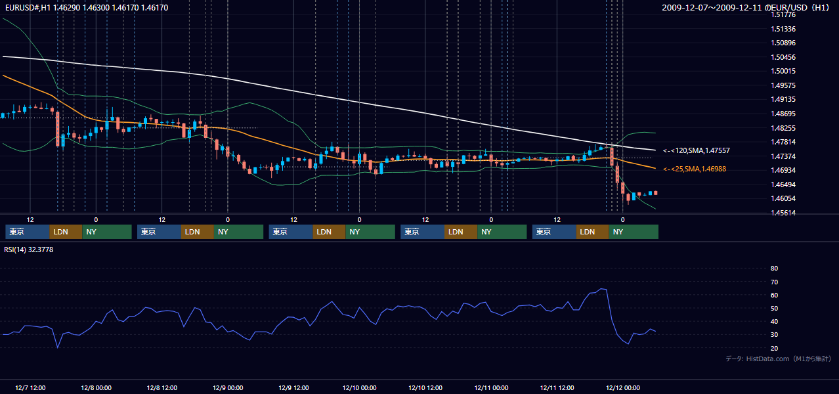Image resolution: width=839 pixels, height=394 pixels.
Task: Click the RSI(14) 32.3778 indicator label
Action: point(29,250)
